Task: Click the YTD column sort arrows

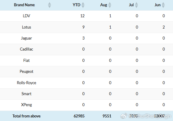Action: click(83, 5)
